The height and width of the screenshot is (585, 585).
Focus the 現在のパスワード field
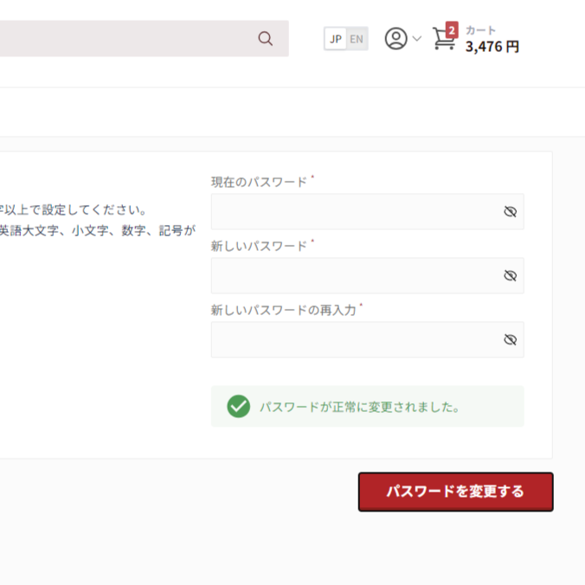click(368, 211)
